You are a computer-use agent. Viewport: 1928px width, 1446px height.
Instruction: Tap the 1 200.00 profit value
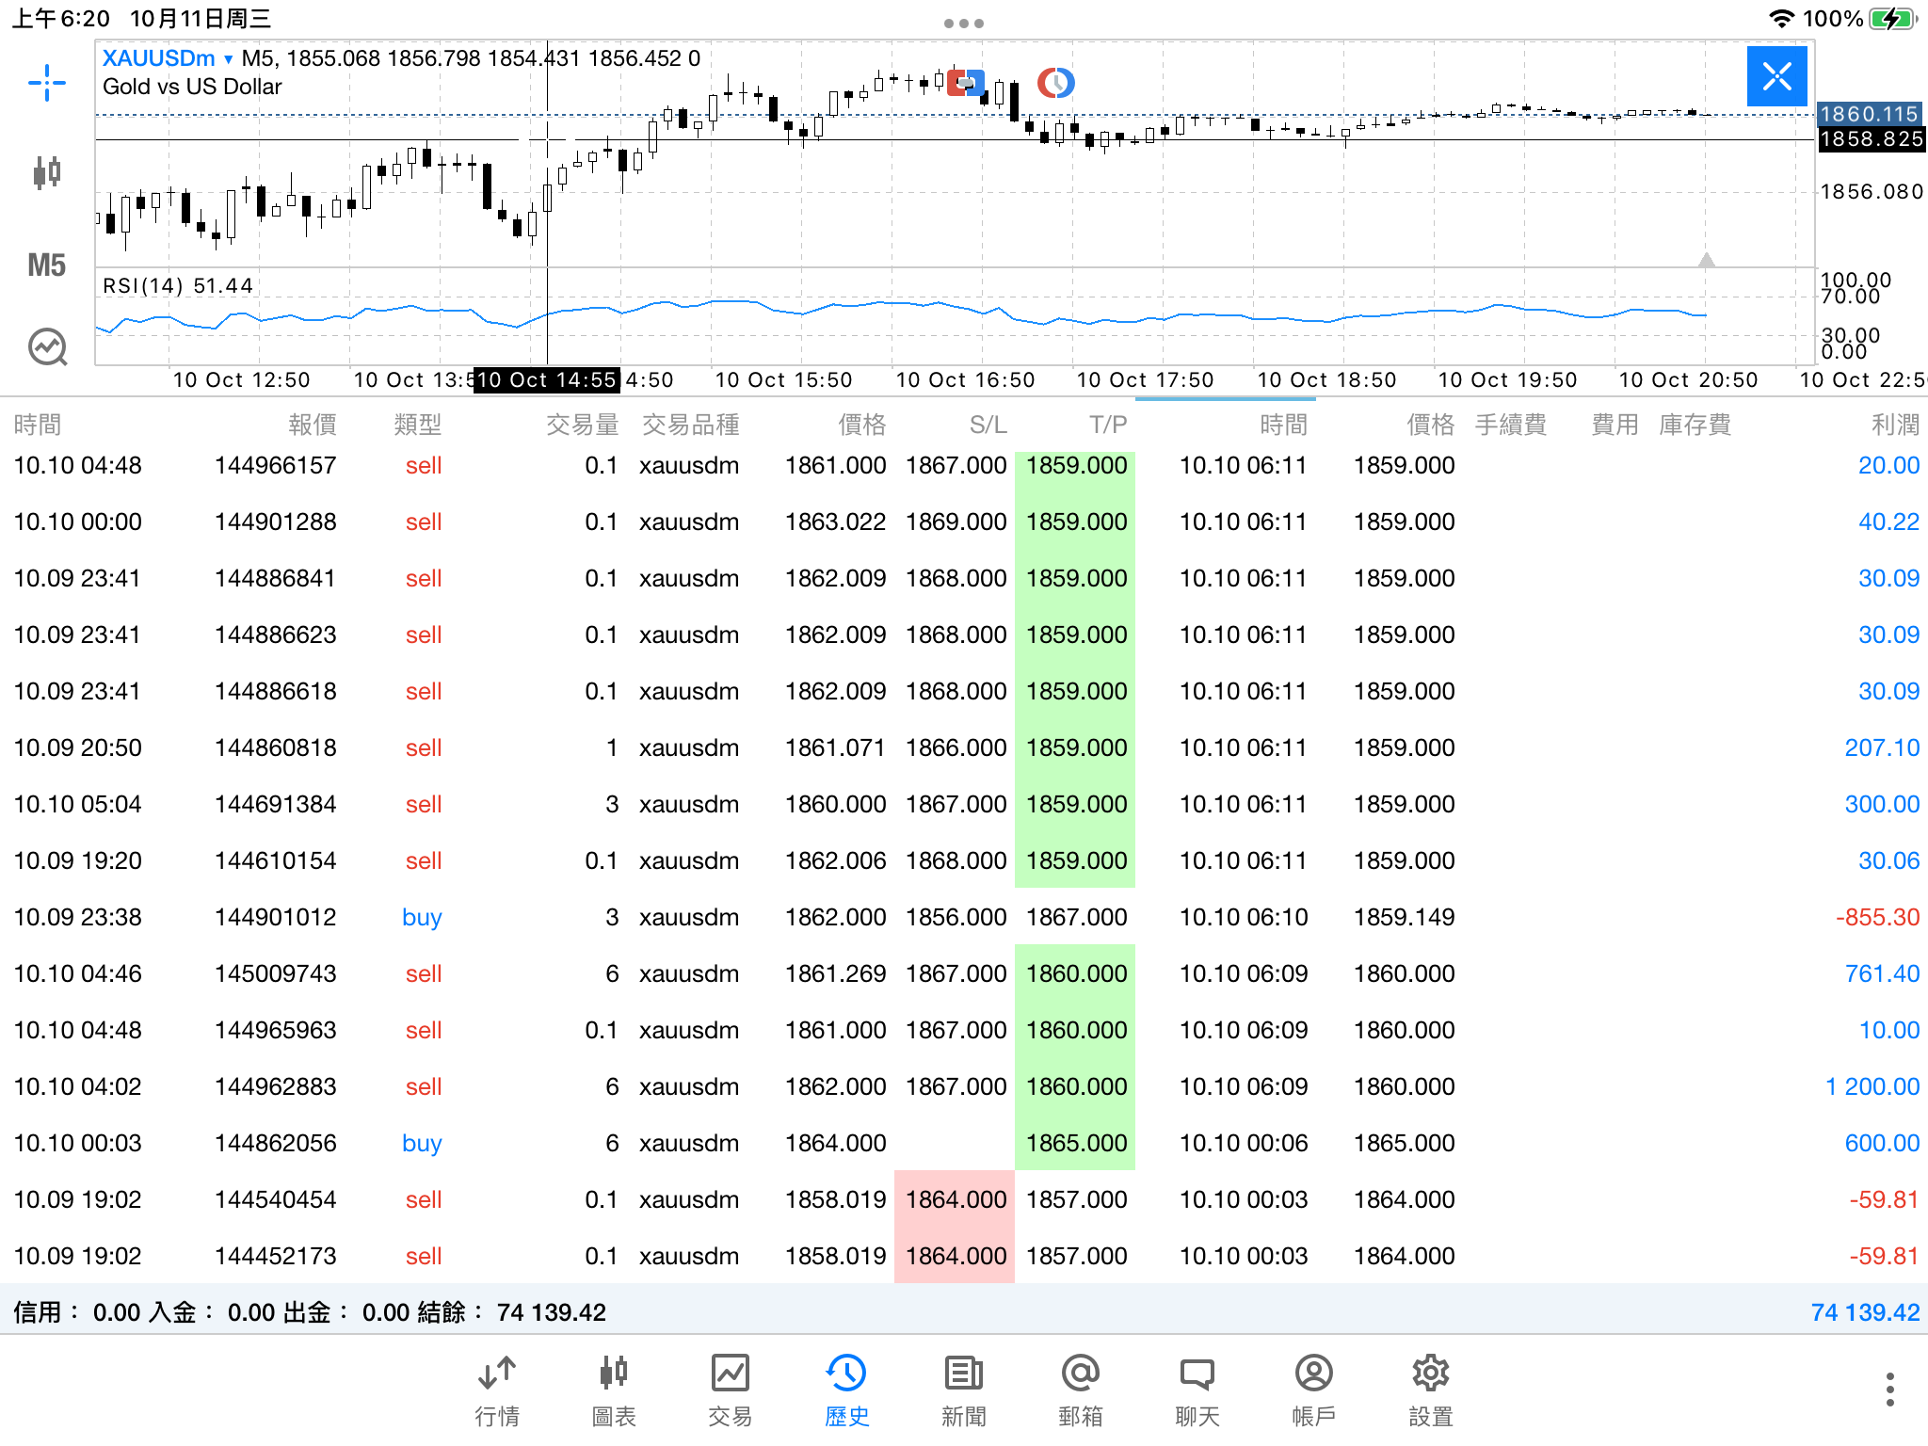coord(1872,1086)
